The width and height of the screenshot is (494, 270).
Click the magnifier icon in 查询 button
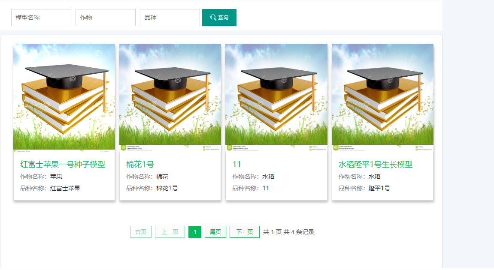[x=213, y=18]
